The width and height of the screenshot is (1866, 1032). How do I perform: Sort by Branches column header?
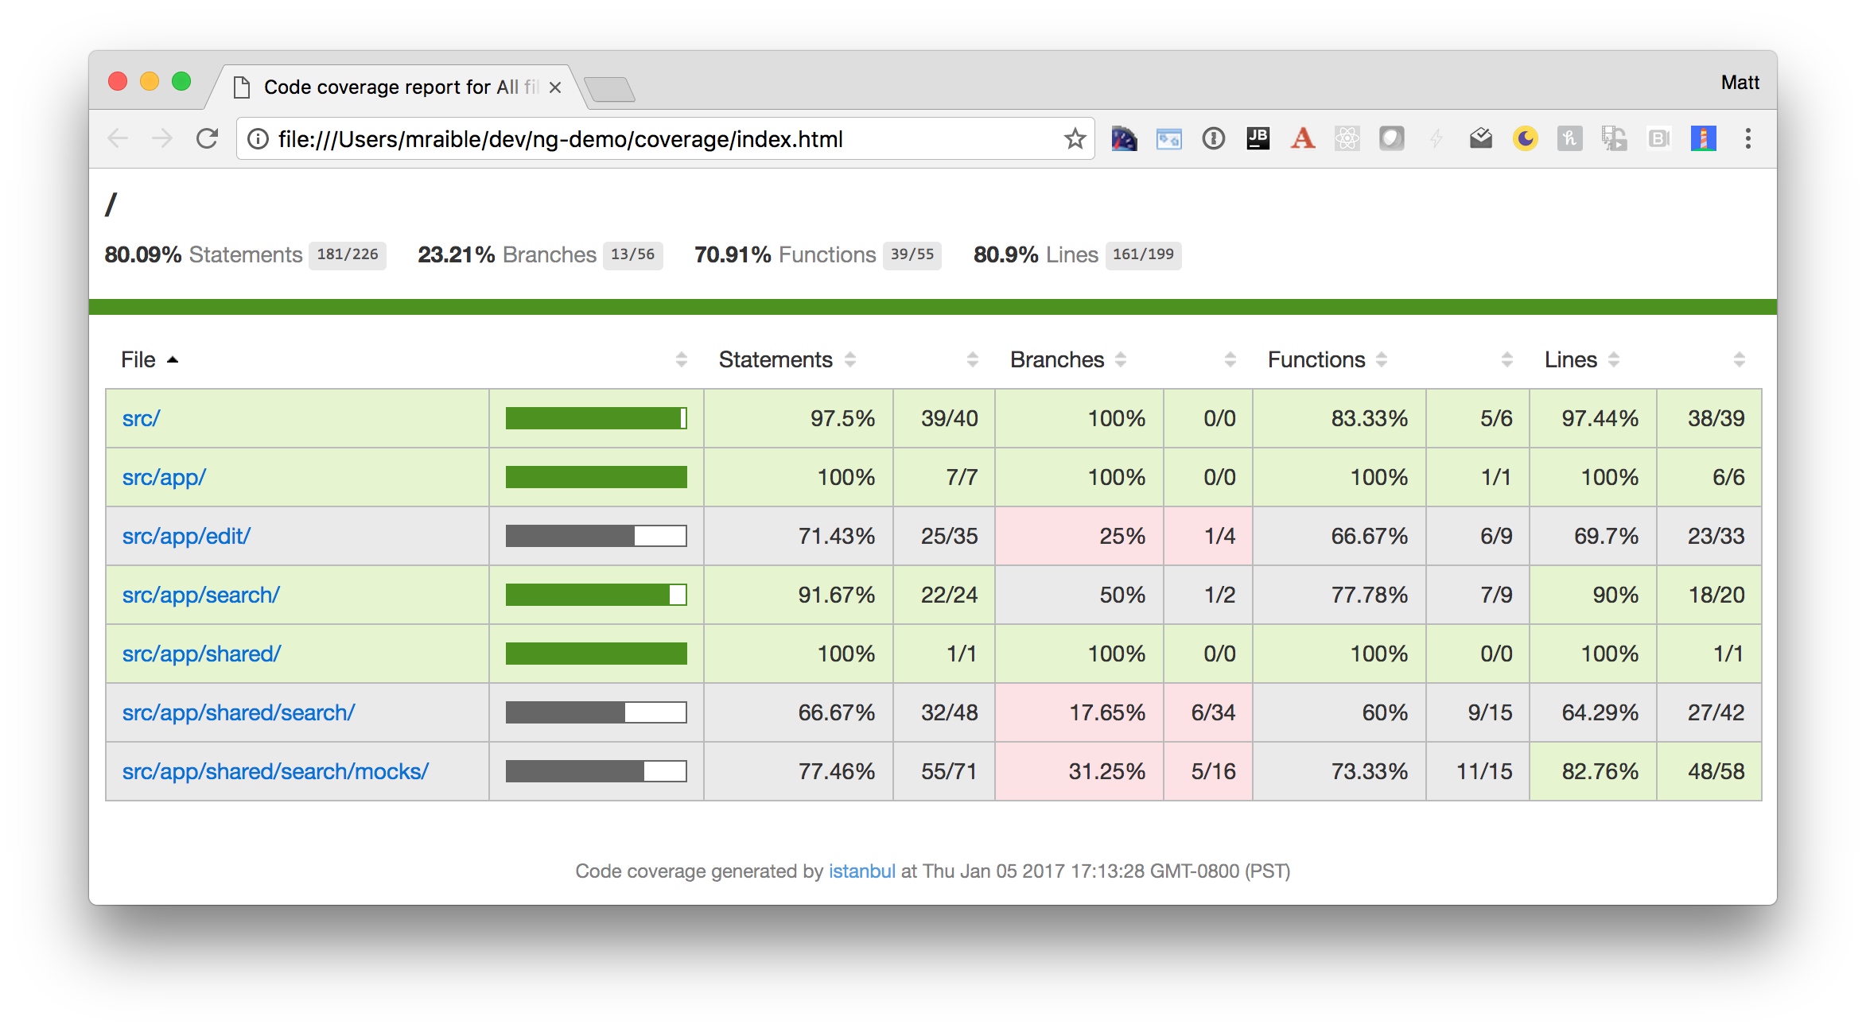pyautogui.click(x=1057, y=360)
